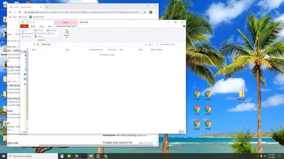This screenshot has width=284, height=159.
Task: Open the Chrome profile avatar
Action: 151,12
